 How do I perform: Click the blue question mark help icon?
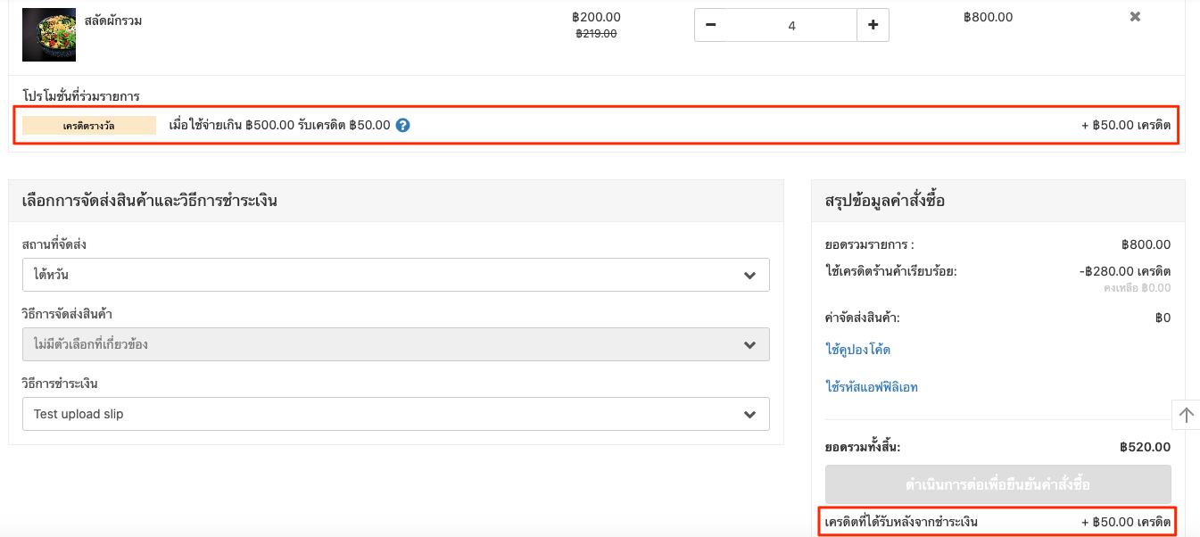402,126
